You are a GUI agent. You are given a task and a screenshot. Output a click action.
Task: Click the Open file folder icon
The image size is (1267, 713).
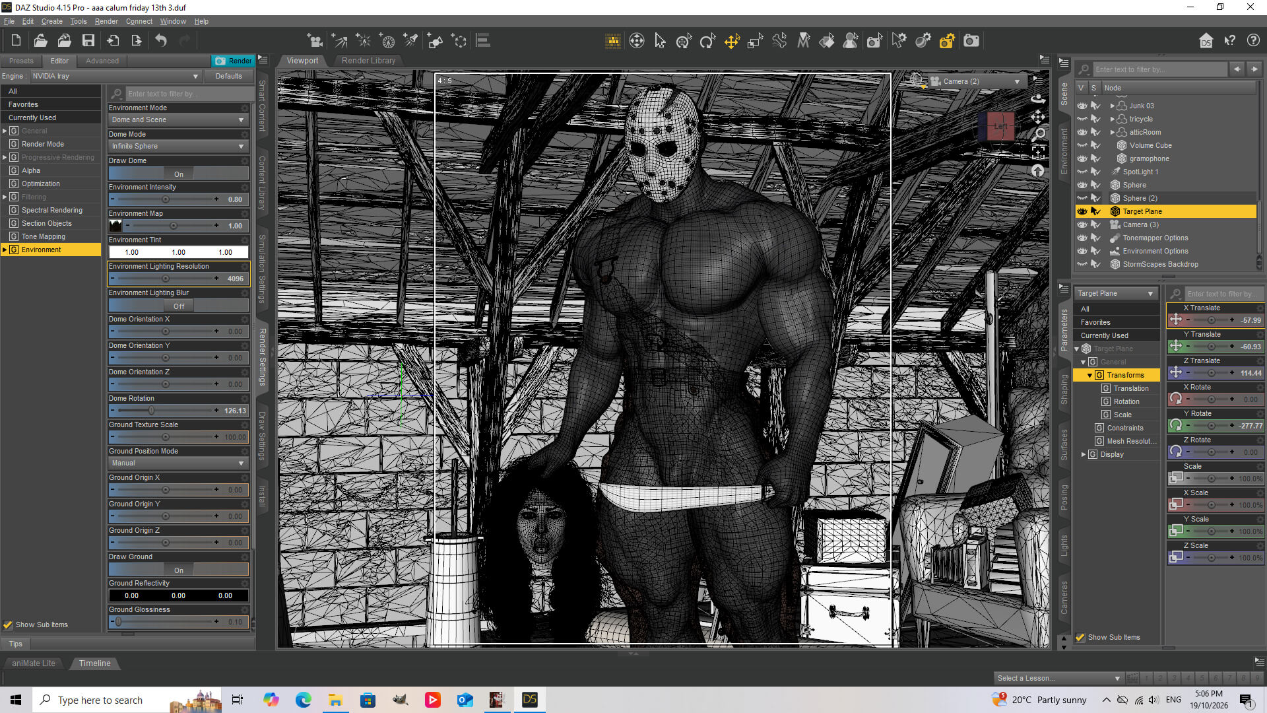(x=40, y=41)
